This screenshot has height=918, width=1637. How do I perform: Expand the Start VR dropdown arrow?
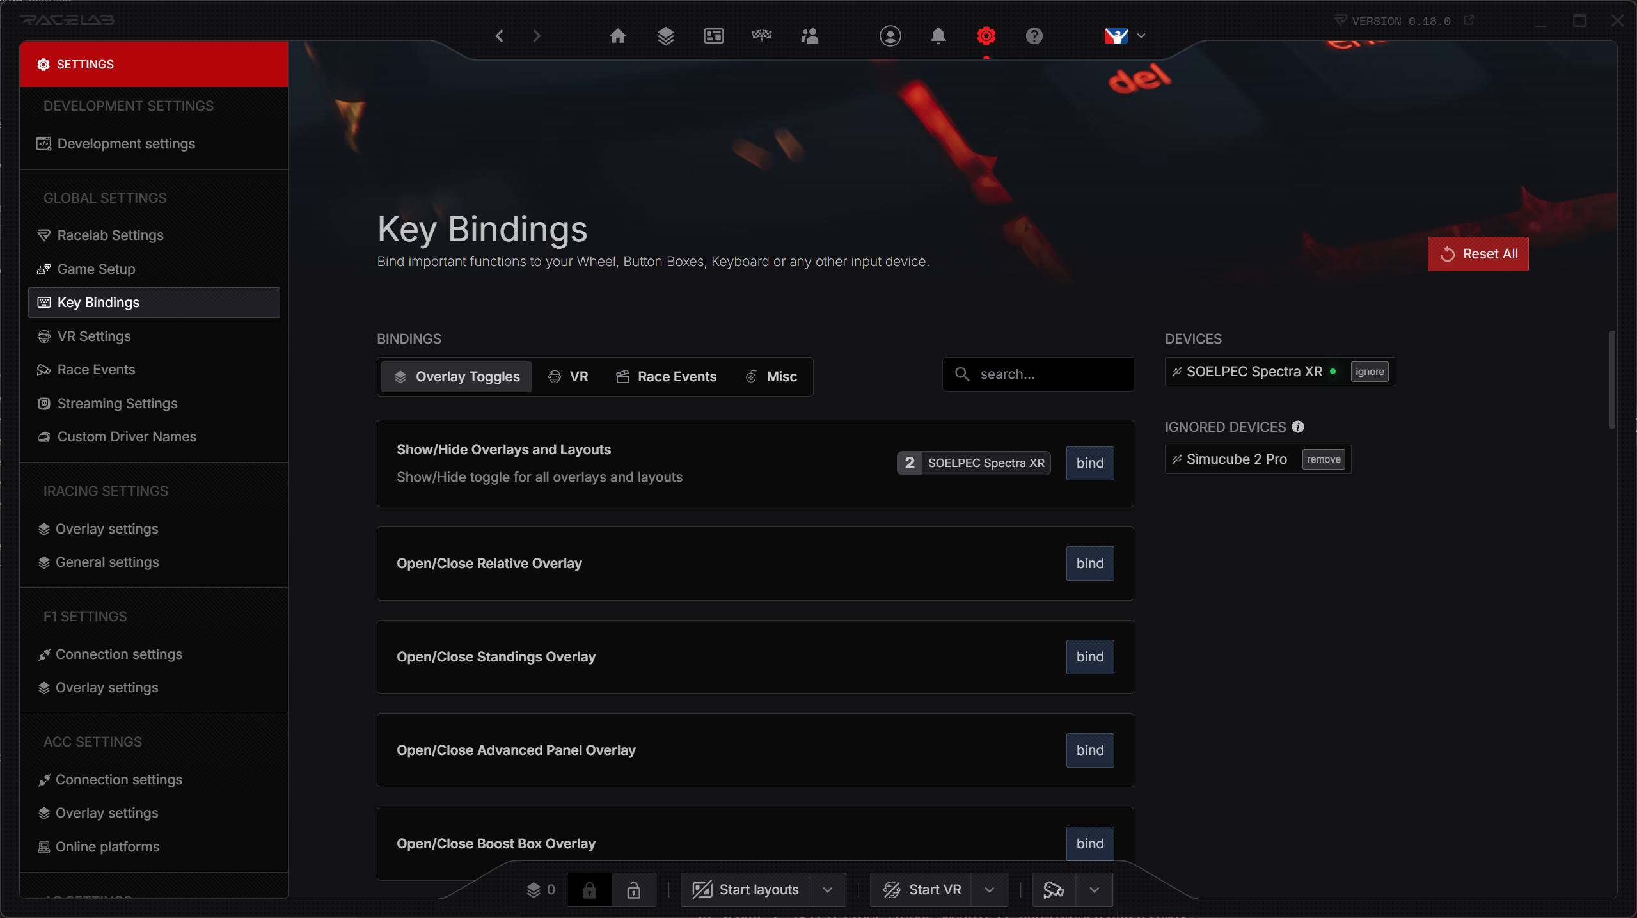coord(989,890)
